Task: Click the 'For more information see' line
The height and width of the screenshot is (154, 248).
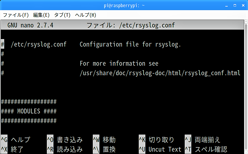Action: (x=119, y=64)
